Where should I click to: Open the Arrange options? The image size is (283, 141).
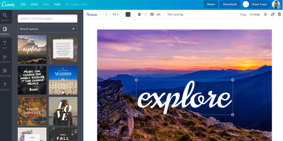coord(255,14)
